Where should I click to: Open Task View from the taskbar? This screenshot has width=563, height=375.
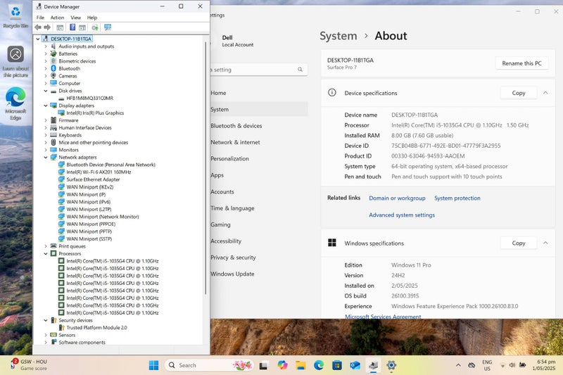click(263, 365)
